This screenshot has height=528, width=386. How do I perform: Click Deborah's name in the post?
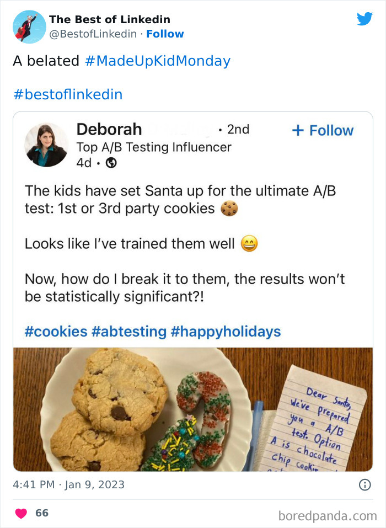pyautogui.click(x=109, y=129)
